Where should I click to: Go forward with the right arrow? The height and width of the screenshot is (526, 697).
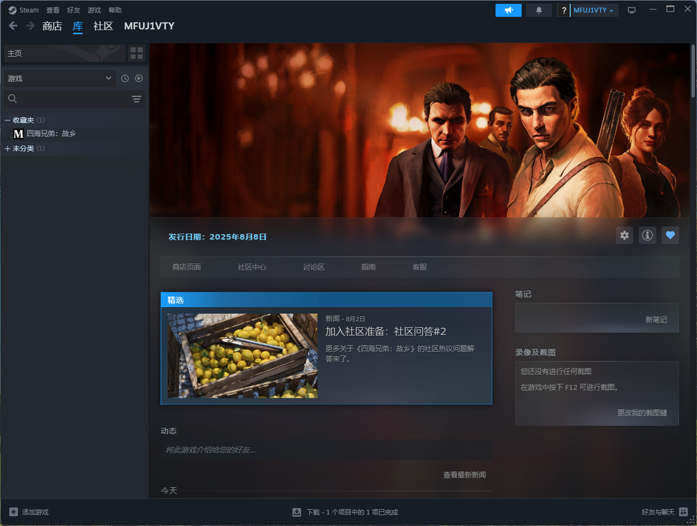30,26
